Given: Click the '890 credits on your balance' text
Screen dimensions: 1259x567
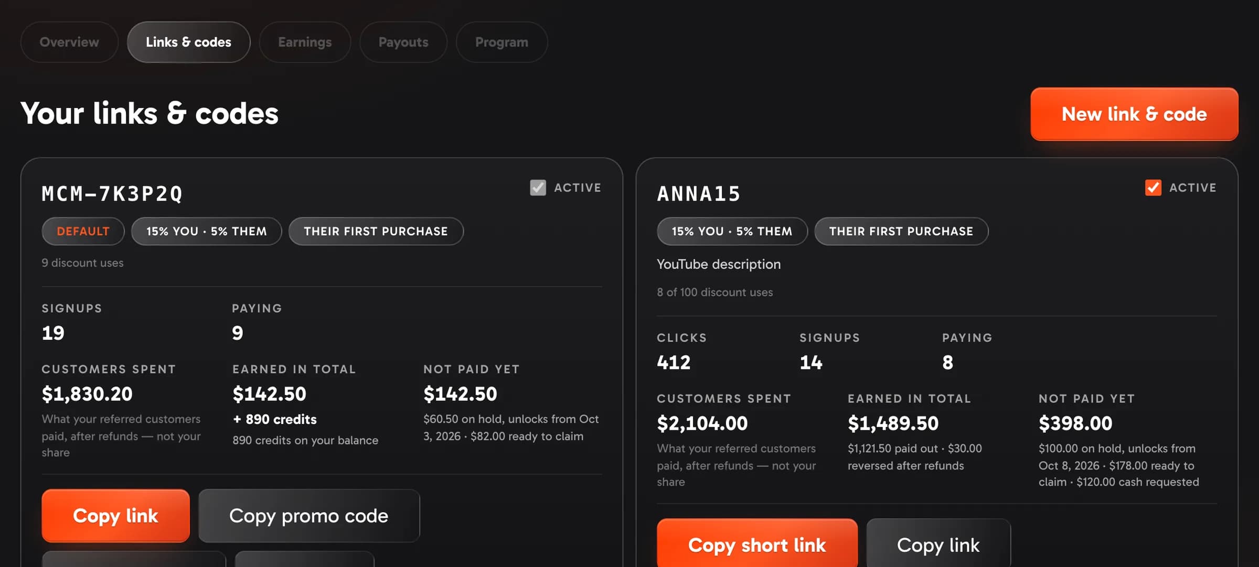Looking at the screenshot, I should (x=305, y=440).
